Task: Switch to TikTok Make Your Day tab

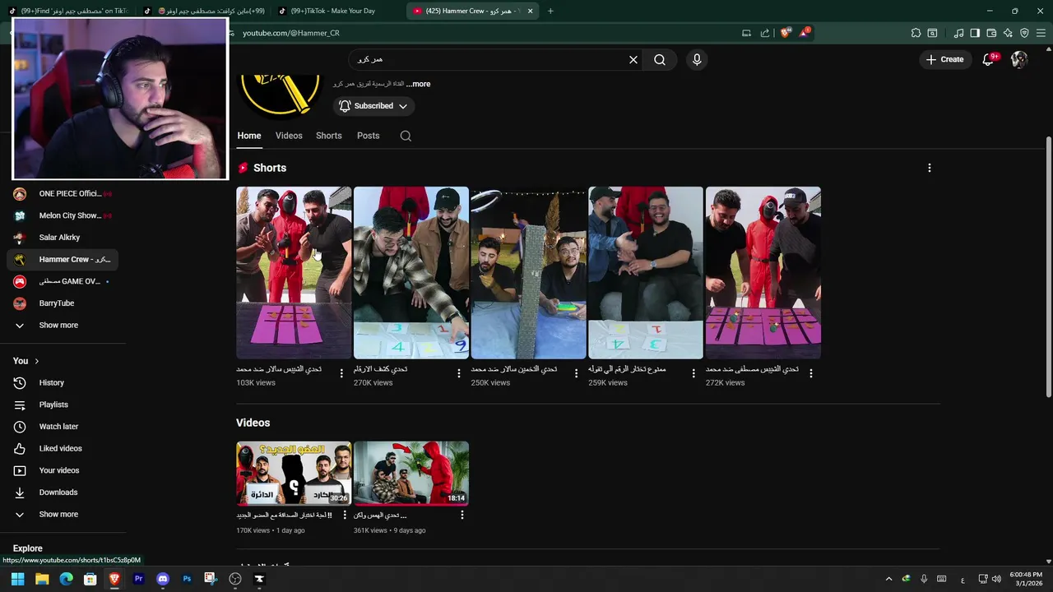Action: 336,11
